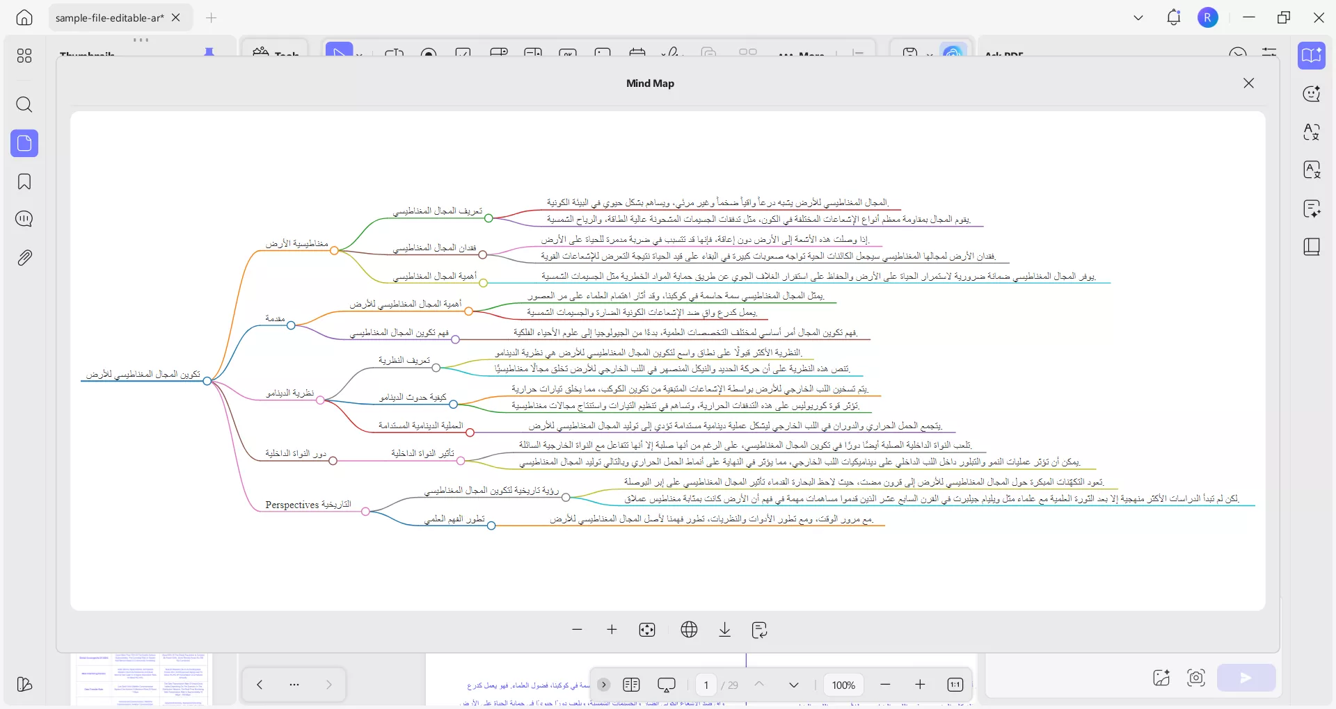
Task: Collapse the 'Perspectives التاريخية' branch circle
Action: [365, 512]
